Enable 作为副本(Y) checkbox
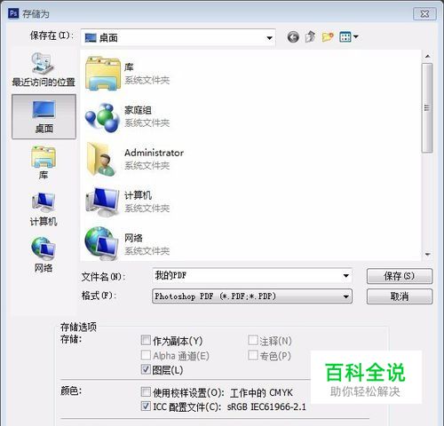 coord(146,340)
